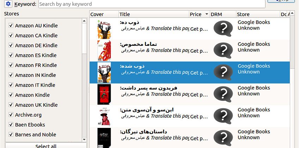Viewport: 299px width, 148px height.
Task: Select the cover thumbnail of 'تماما مخصوص'
Action: point(104,51)
